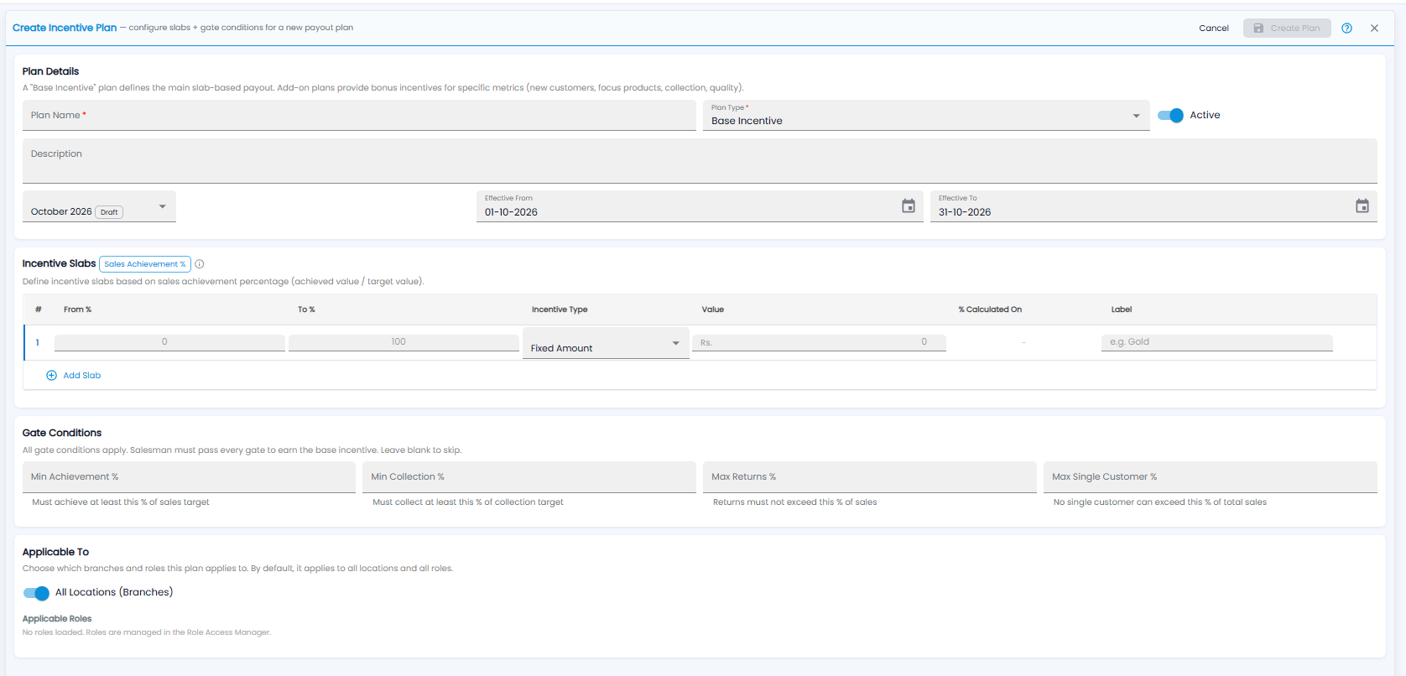Close the Create Incentive Plan dialog
Screen dimensions: 1406x676
[x=1374, y=28]
